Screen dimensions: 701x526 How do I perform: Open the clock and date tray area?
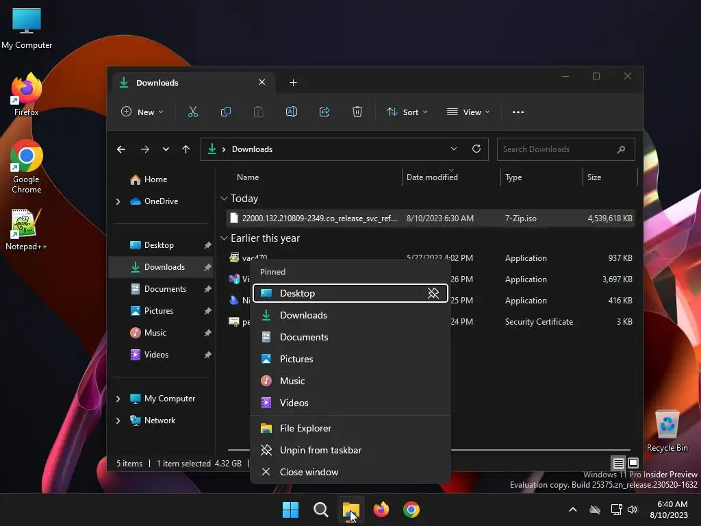(669, 510)
